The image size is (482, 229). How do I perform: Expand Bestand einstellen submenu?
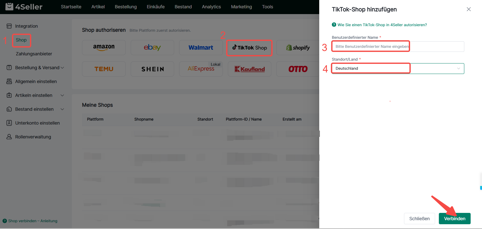click(x=62, y=109)
